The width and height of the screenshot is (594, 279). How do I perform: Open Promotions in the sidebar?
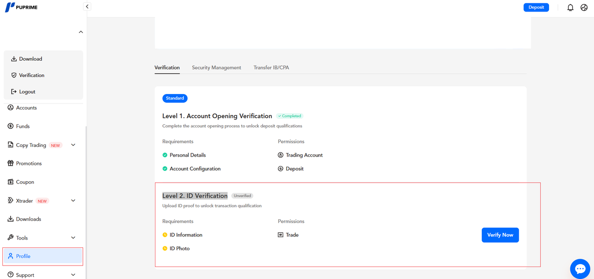pos(29,164)
